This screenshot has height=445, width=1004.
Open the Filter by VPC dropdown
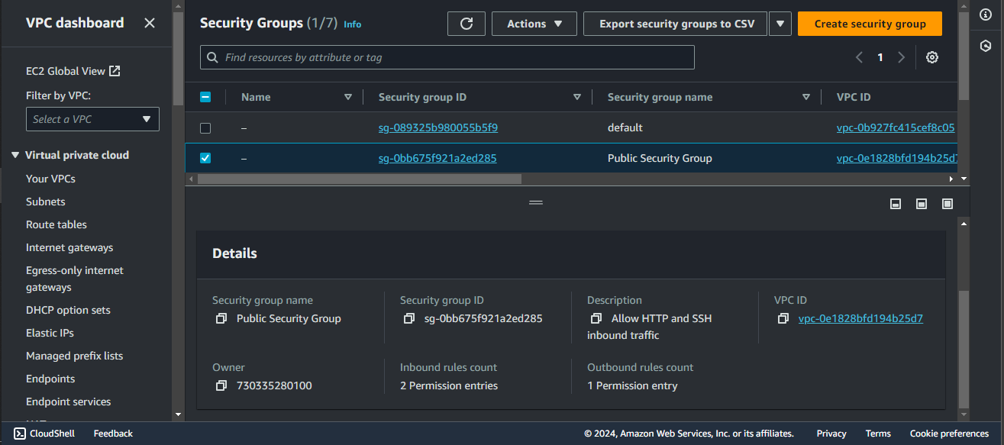(92, 119)
